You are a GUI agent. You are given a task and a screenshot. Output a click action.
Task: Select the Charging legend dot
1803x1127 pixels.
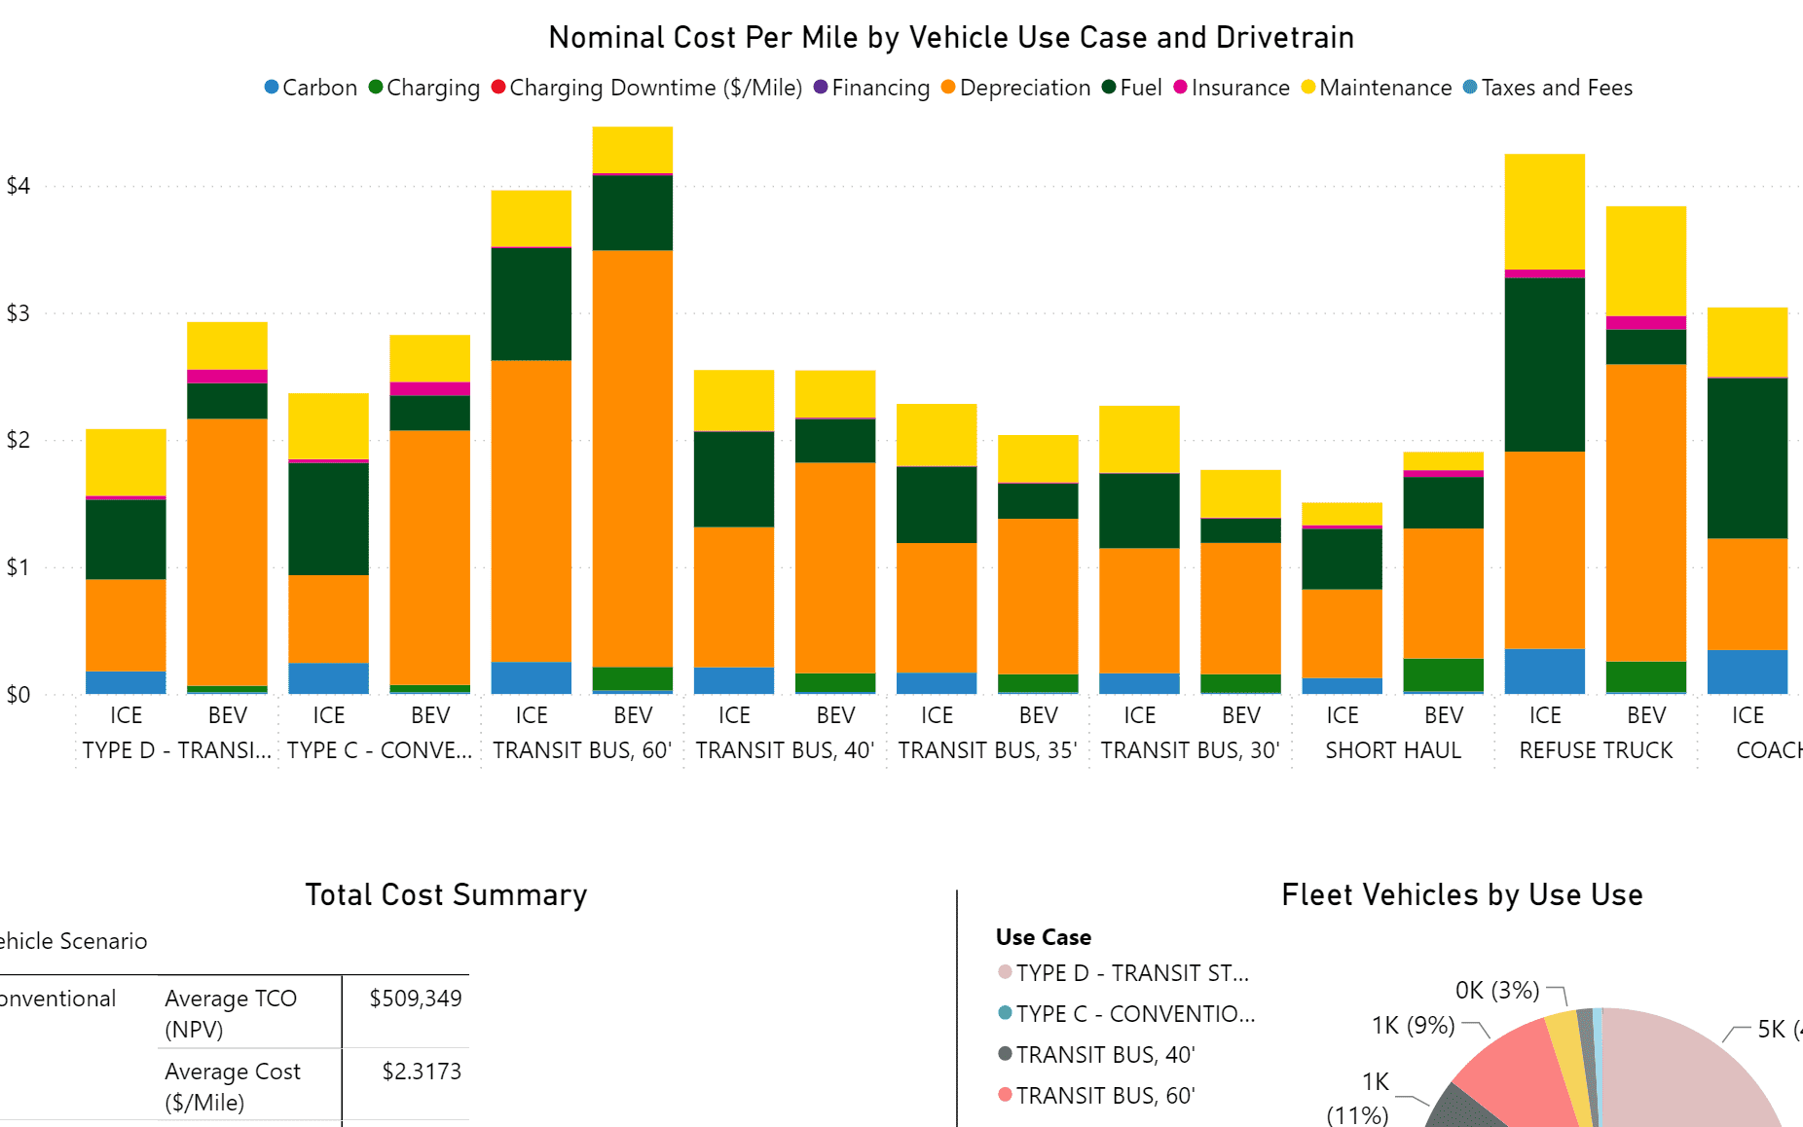click(376, 88)
